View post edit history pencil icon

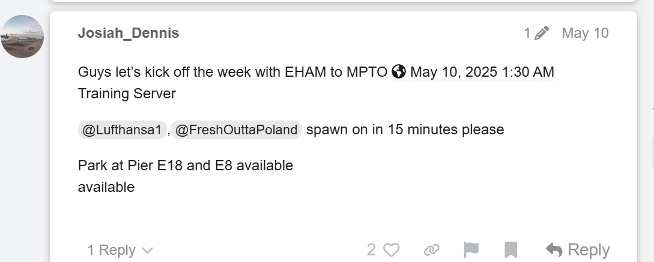click(x=541, y=33)
